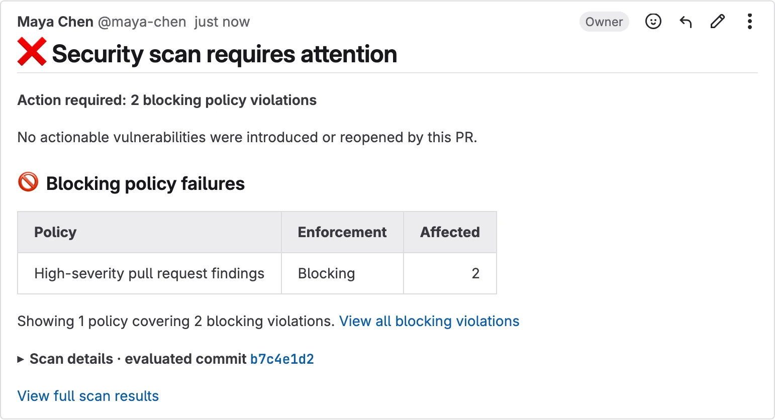This screenshot has width=775, height=420.
Task: Select the Affected count cell showing 2
Action: point(450,273)
